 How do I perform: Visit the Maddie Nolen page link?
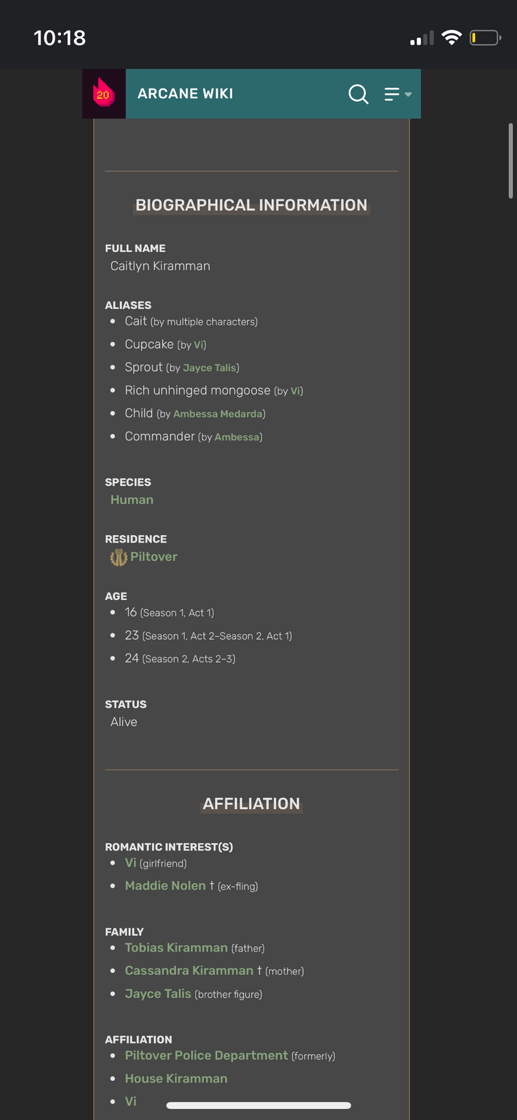pyautogui.click(x=165, y=886)
